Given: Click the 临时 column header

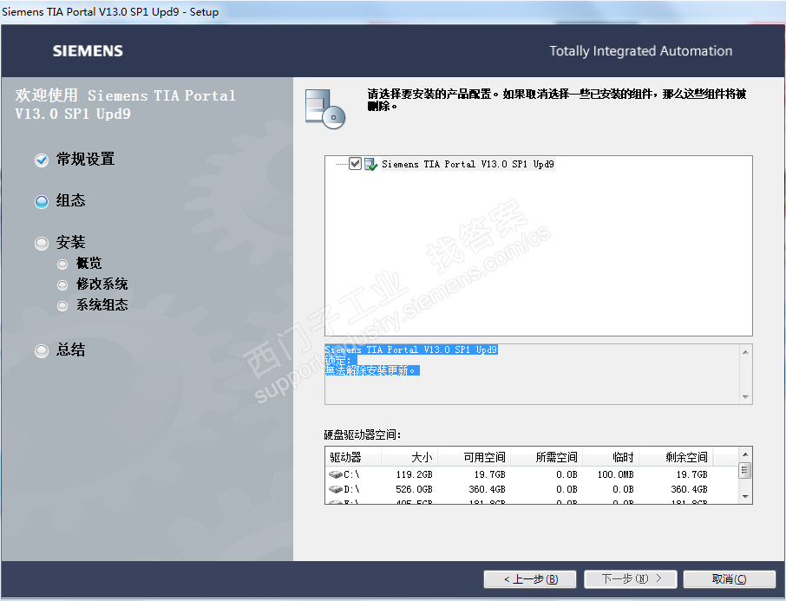Looking at the screenshot, I should (611, 457).
